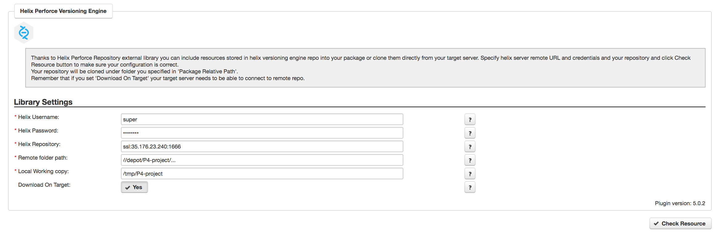
Task: Click the Helix Repository: label
Action: point(39,144)
